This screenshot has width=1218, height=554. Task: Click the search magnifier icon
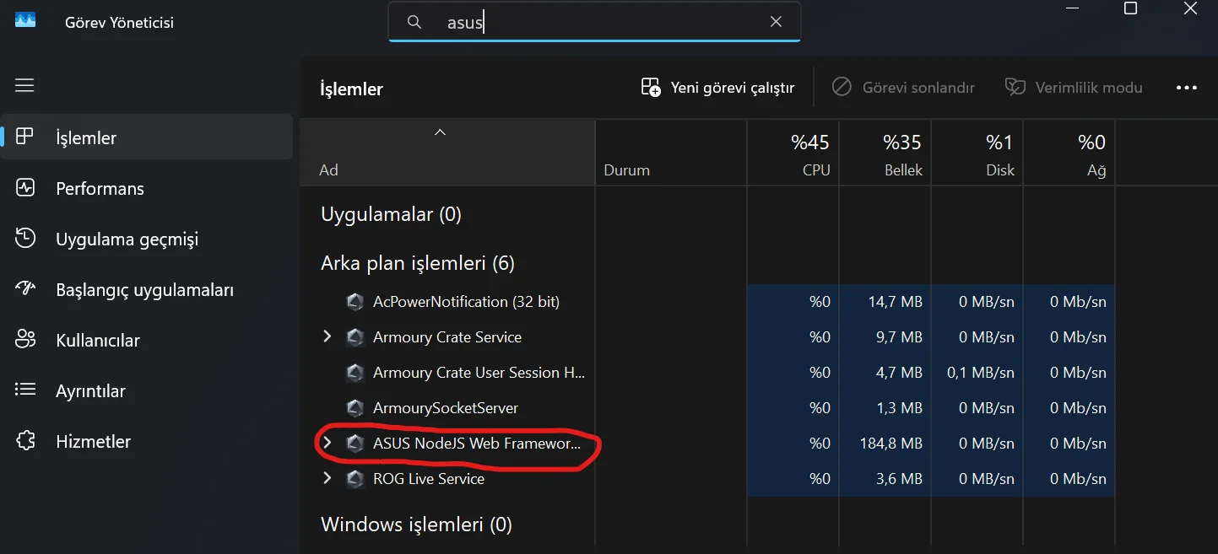[414, 22]
